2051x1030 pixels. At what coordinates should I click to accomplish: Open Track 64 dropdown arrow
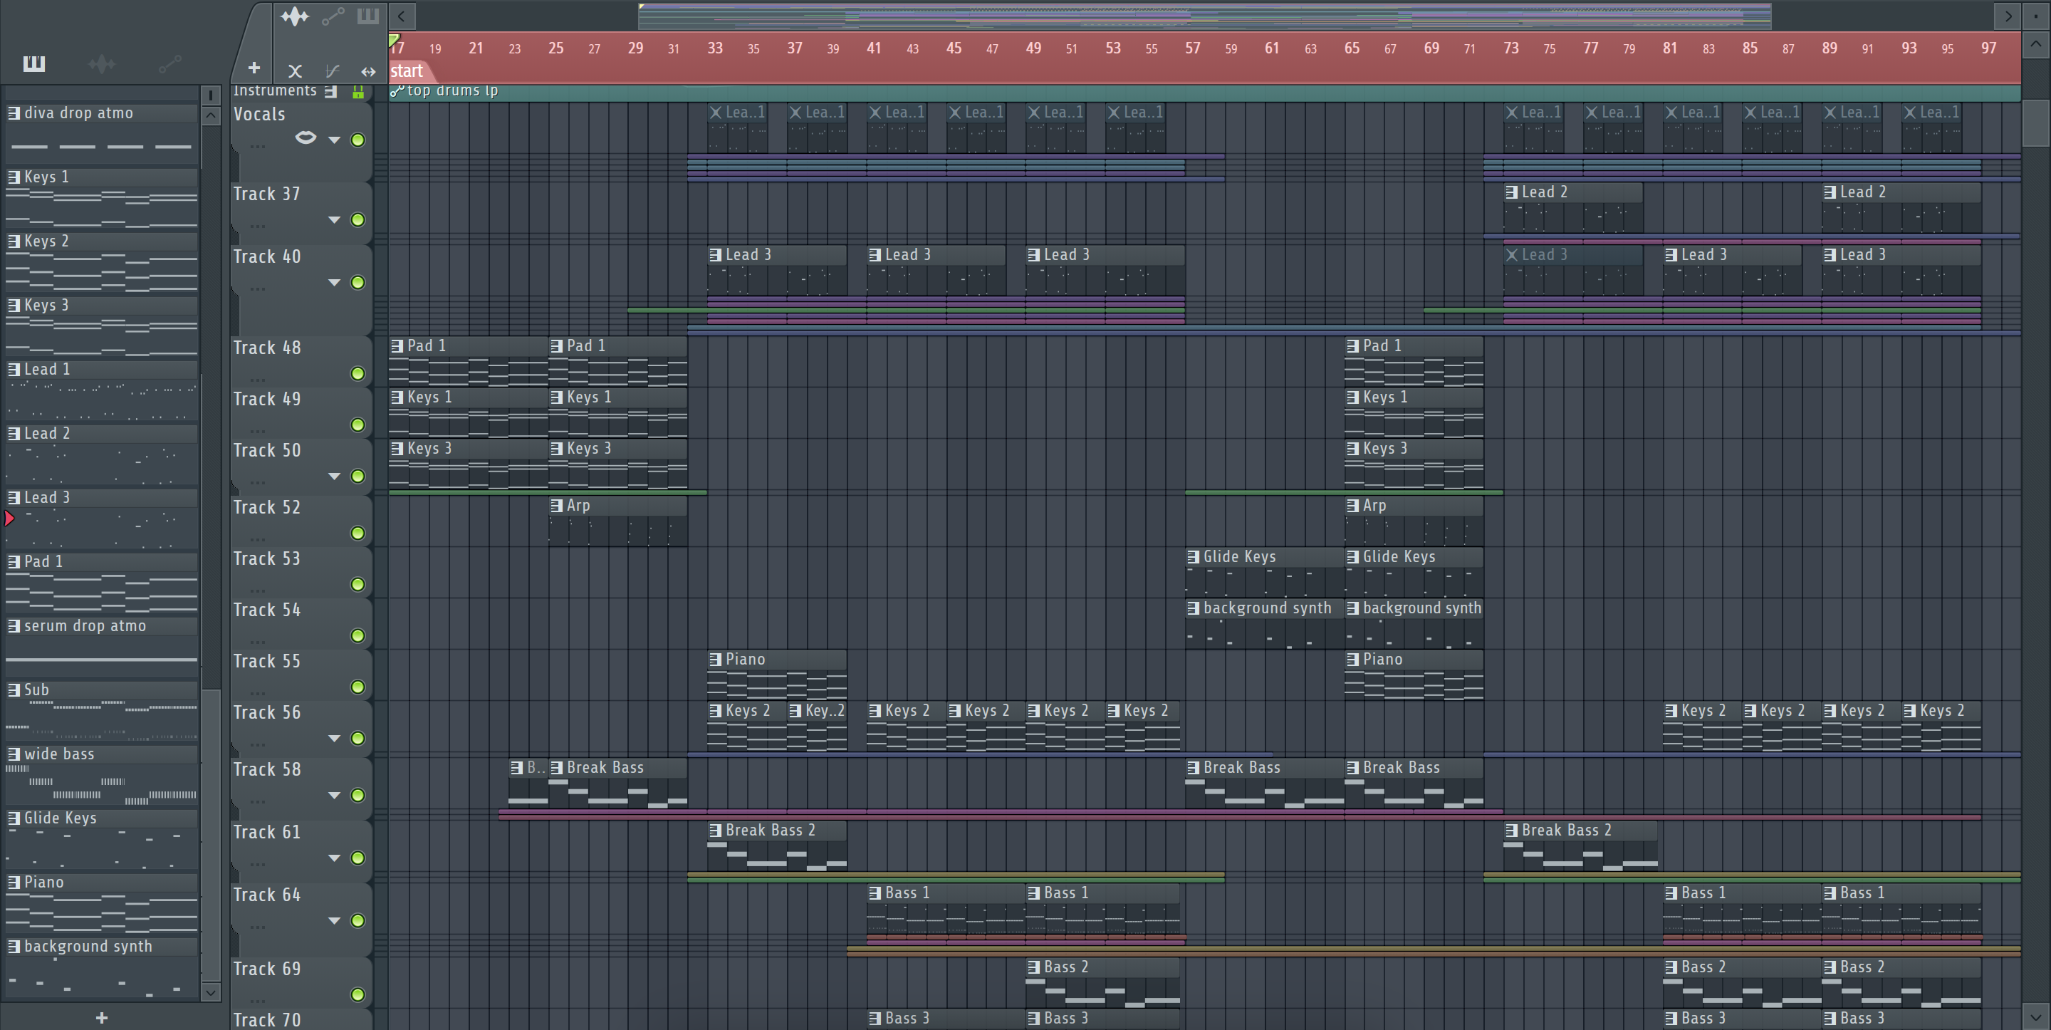[x=335, y=921]
